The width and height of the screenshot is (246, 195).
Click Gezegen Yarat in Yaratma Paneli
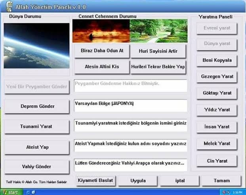pos(217,76)
